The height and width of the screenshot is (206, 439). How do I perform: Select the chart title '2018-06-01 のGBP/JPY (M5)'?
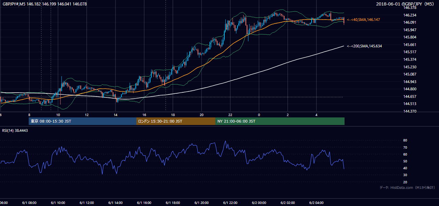click(406, 4)
